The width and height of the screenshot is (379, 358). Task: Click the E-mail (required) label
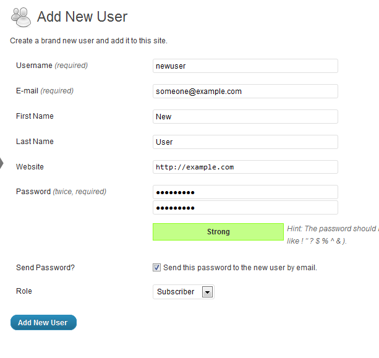[x=45, y=91]
